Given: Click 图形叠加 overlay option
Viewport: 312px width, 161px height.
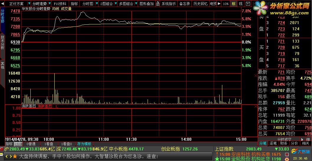Looking at the screenshot, I should (x=147, y=4).
